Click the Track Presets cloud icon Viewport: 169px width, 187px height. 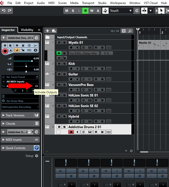[x=54, y=31]
